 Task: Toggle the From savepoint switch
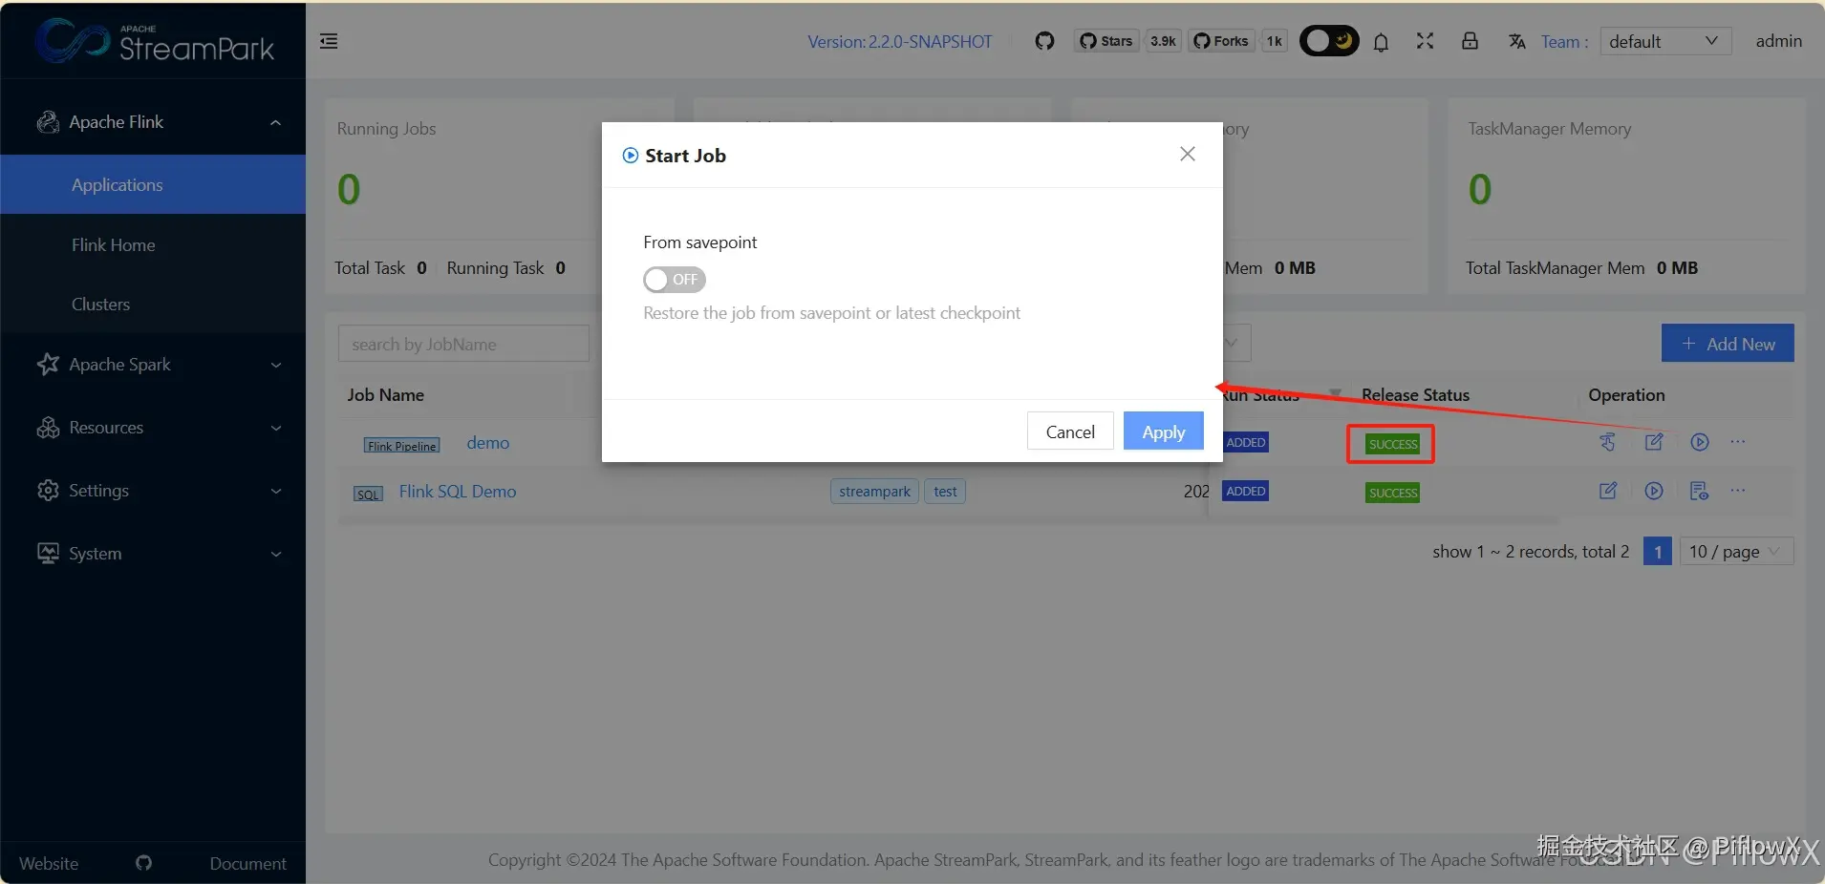(x=674, y=280)
